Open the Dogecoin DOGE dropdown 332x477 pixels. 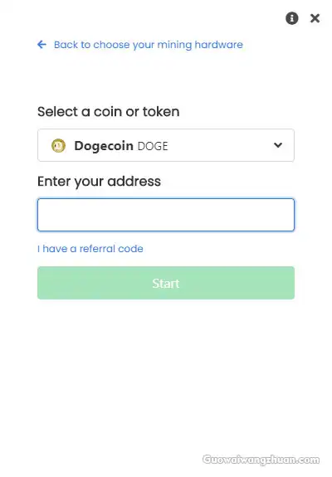[x=166, y=145]
